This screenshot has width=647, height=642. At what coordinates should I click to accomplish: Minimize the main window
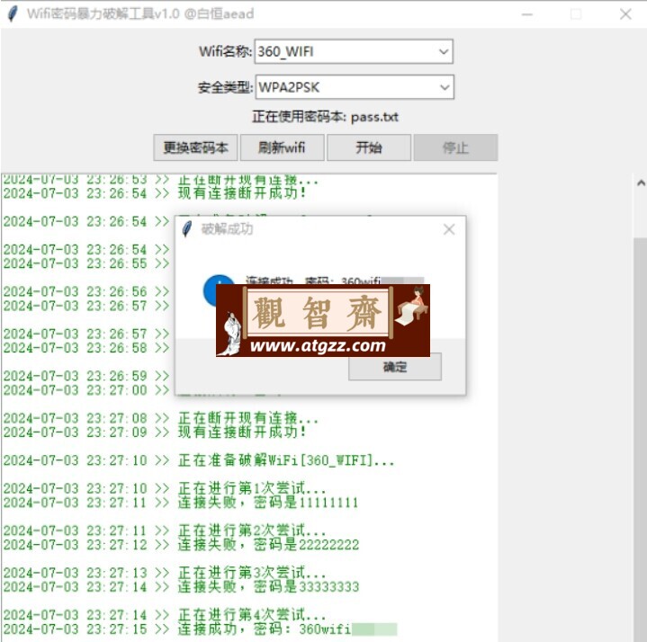(x=527, y=14)
